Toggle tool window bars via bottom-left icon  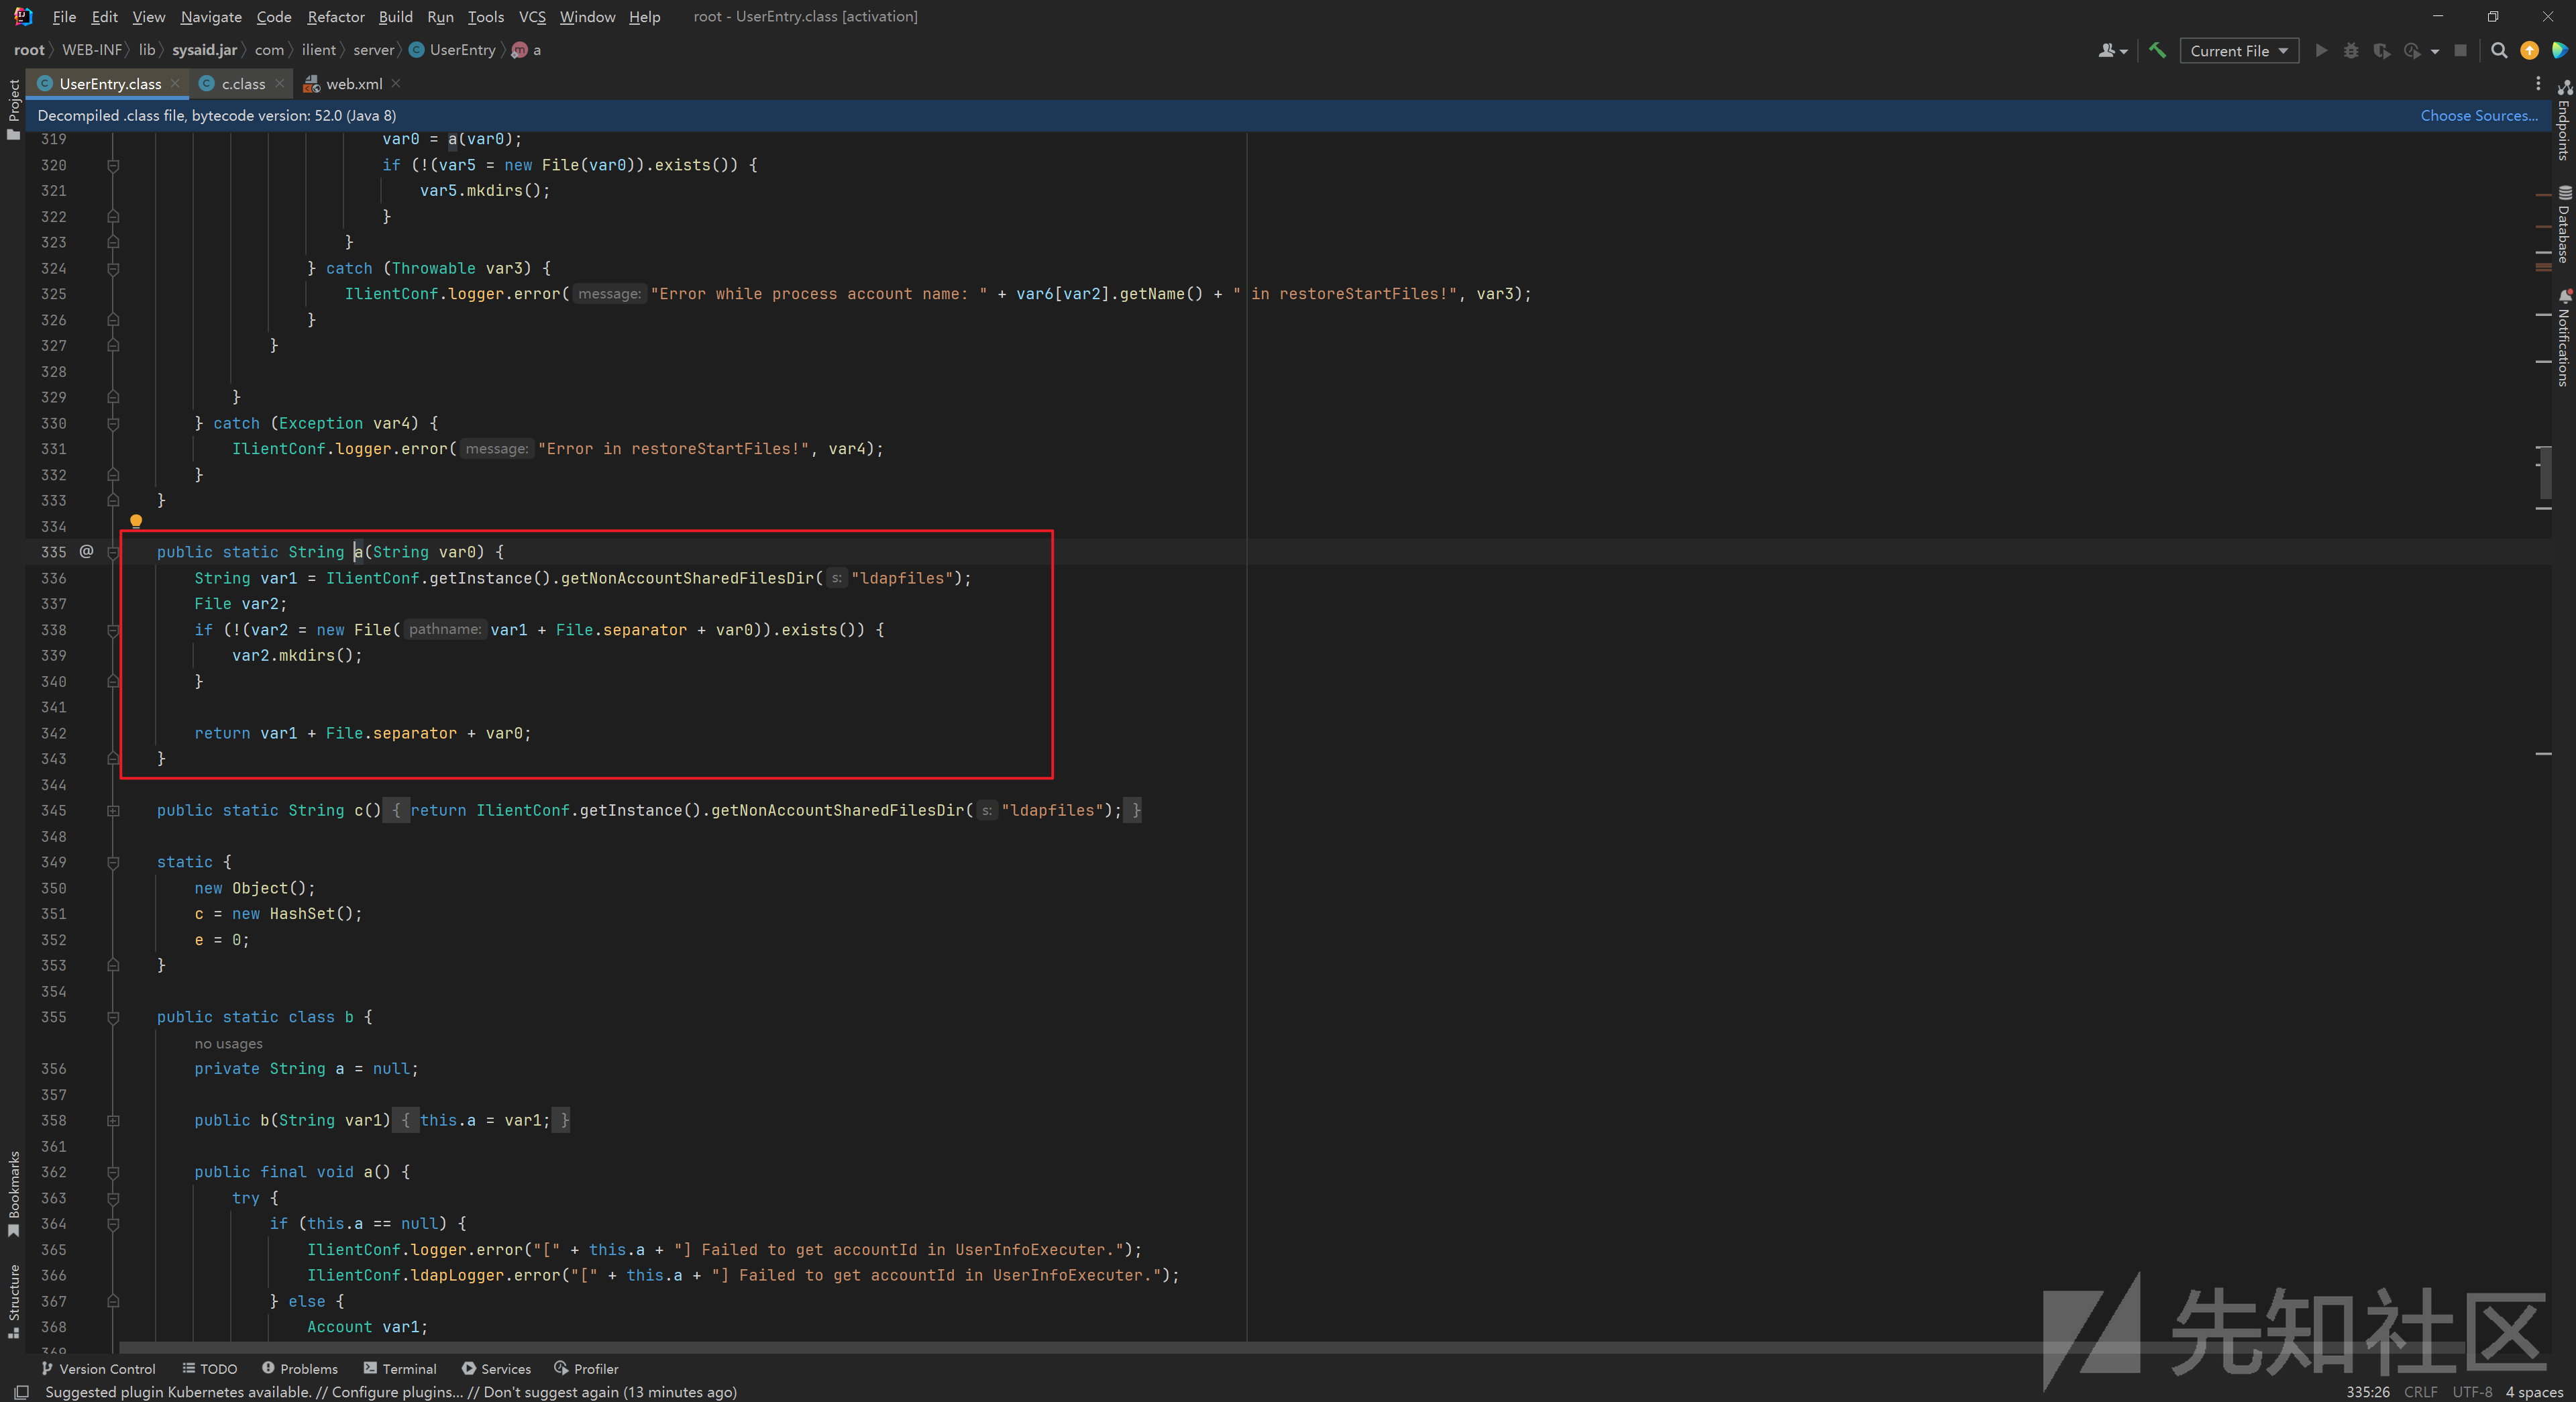coord(21,1392)
